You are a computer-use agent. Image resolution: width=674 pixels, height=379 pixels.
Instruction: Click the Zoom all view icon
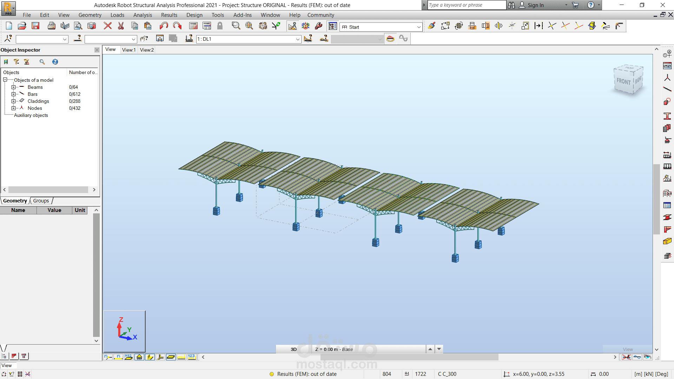pos(249,26)
